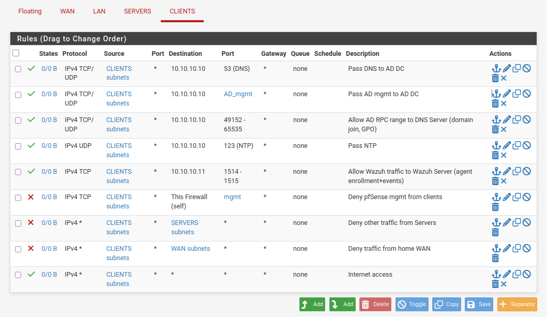Open the LAN rules tab
The height and width of the screenshot is (317, 547).
pyautogui.click(x=99, y=11)
